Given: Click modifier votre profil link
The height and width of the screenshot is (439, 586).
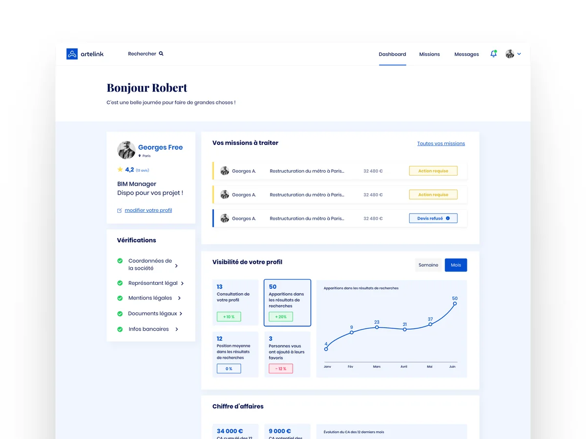Looking at the screenshot, I should click(x=148, y=210).
